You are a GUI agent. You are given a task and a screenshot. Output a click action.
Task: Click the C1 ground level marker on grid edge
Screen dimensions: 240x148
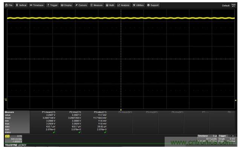tap(6, 100)
